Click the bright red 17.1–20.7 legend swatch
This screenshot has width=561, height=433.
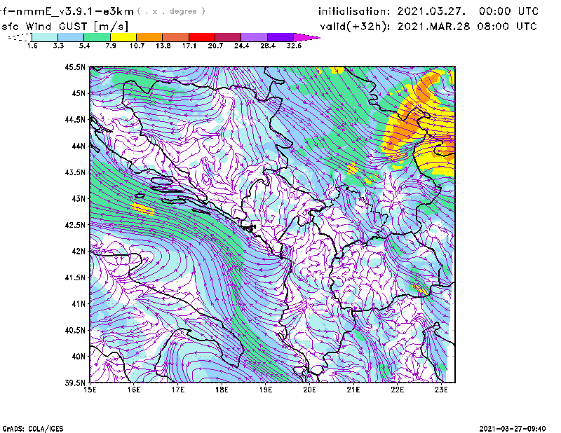coord(202,37)
